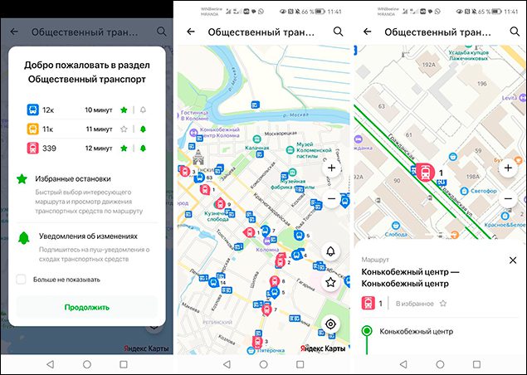Image resolution: width=527 pixels, height=375 pixels.
Task: Open favorites star button on middle map
Action: 330,282
